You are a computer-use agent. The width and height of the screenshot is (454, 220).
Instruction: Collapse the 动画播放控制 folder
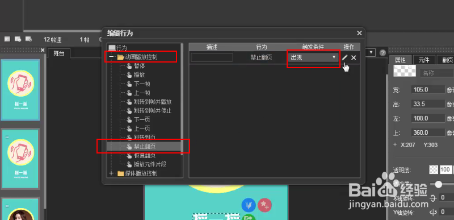(x=112, y=57)
